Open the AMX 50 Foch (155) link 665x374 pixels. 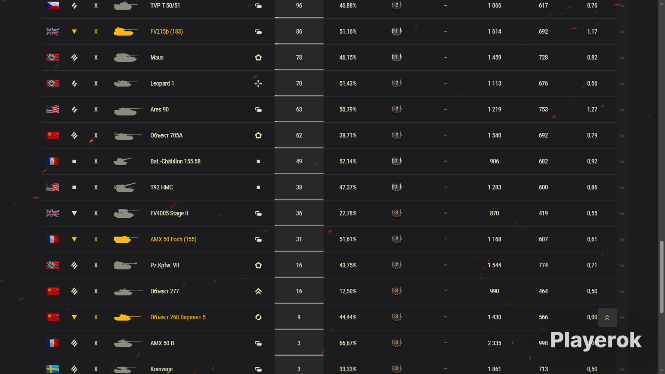coord(173,239)
